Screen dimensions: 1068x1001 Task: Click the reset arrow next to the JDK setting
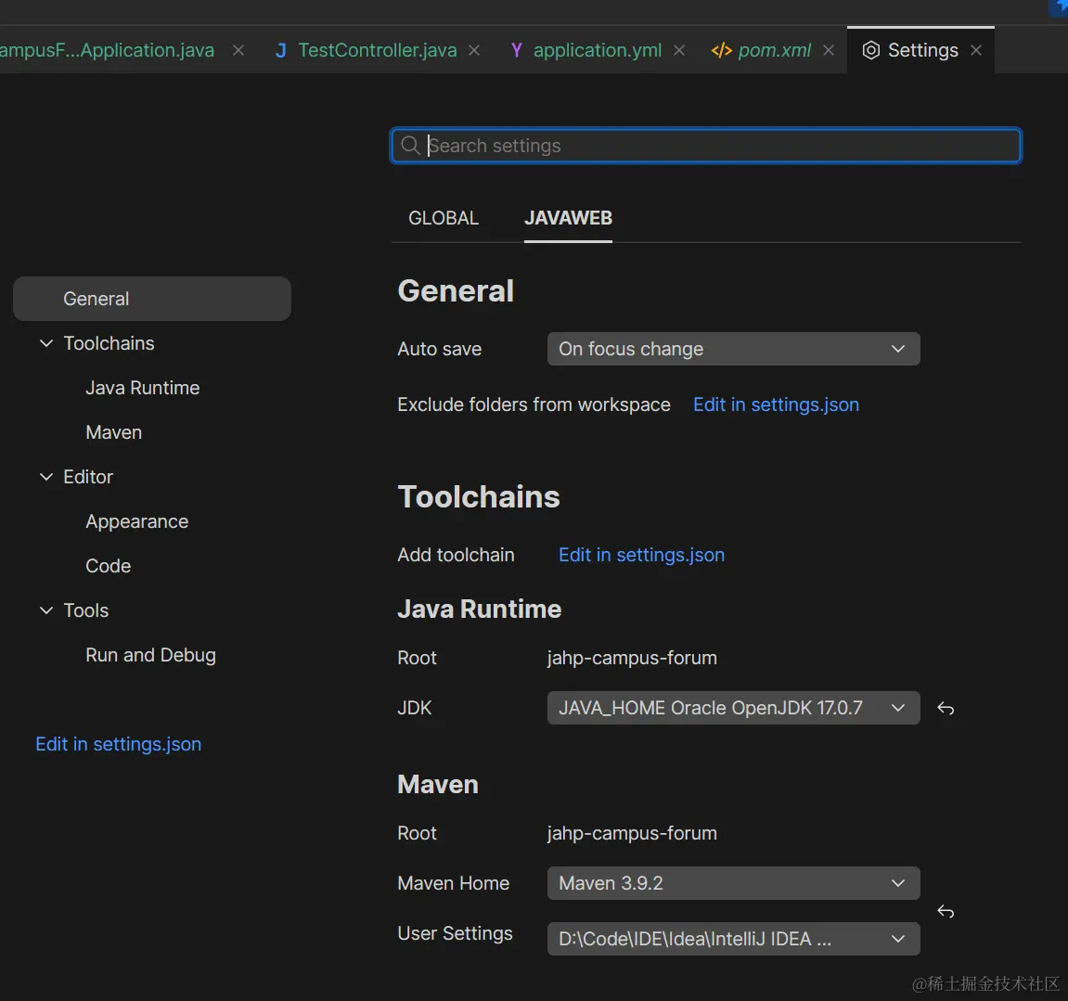click(x=946, y=708)
